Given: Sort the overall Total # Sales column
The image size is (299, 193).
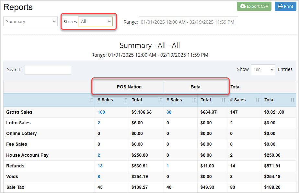Looking at the screenshot, I should click(258, 100).
